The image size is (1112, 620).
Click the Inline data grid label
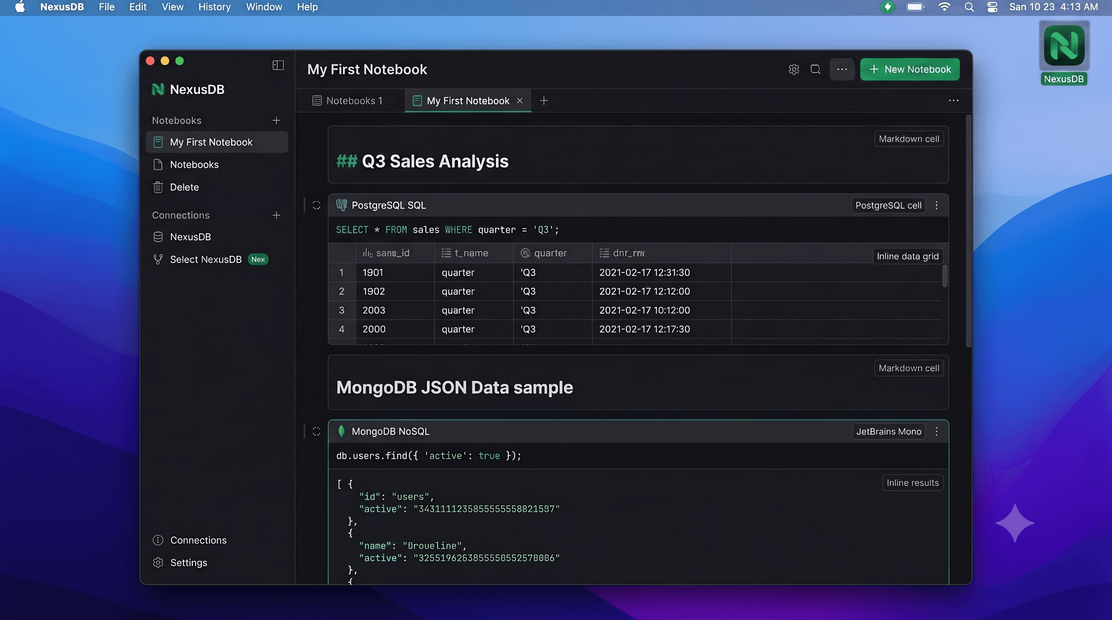point(908,256)
